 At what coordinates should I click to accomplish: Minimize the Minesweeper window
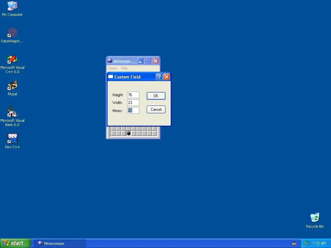[141, 61]
